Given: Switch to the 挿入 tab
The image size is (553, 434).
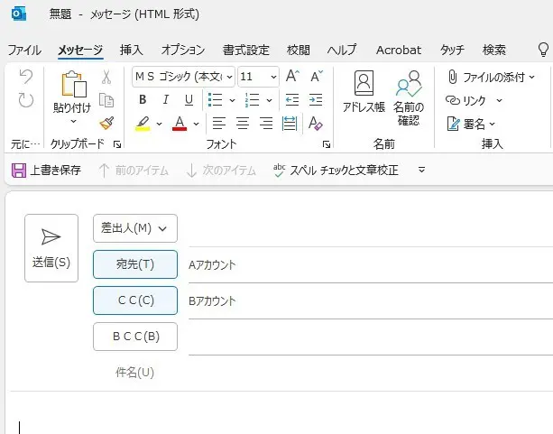Looking at the screenshot, I should (131, 51).
